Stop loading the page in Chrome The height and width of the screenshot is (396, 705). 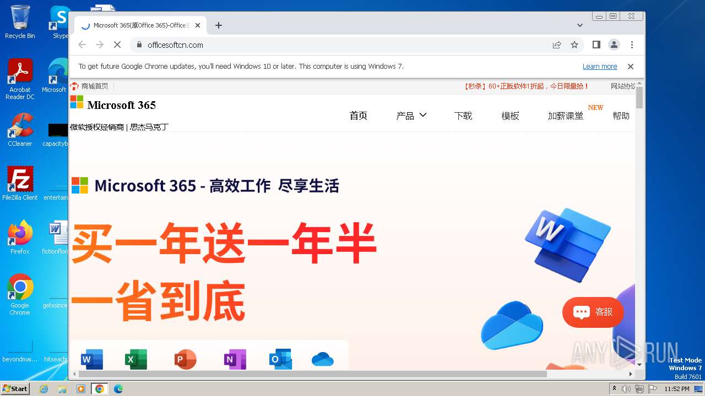[117, 45]
